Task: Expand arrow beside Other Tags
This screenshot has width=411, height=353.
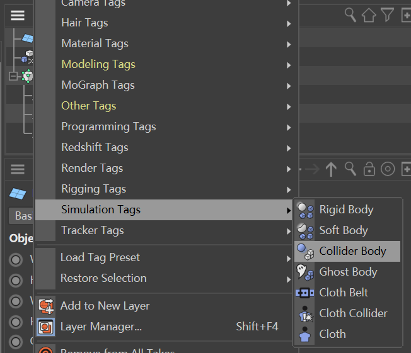Action: click(x=289, y=106)
